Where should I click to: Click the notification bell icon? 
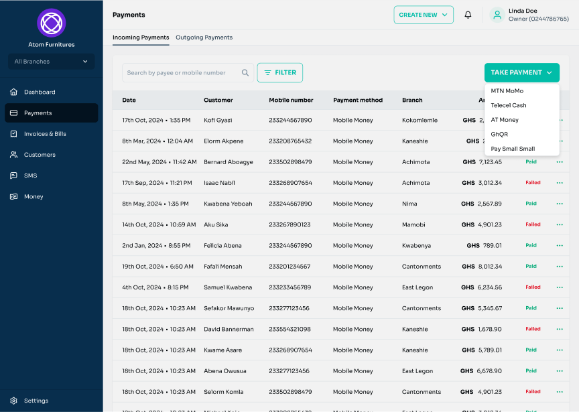click(x=468, y=15)
